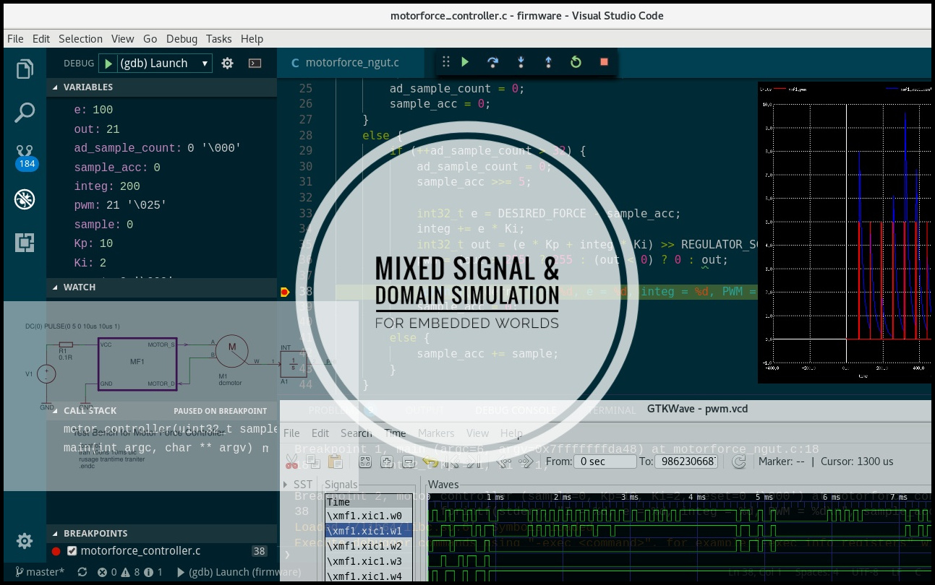Select the ngspice plot graph window
935x585 pixels.
[x=845, y=232]
